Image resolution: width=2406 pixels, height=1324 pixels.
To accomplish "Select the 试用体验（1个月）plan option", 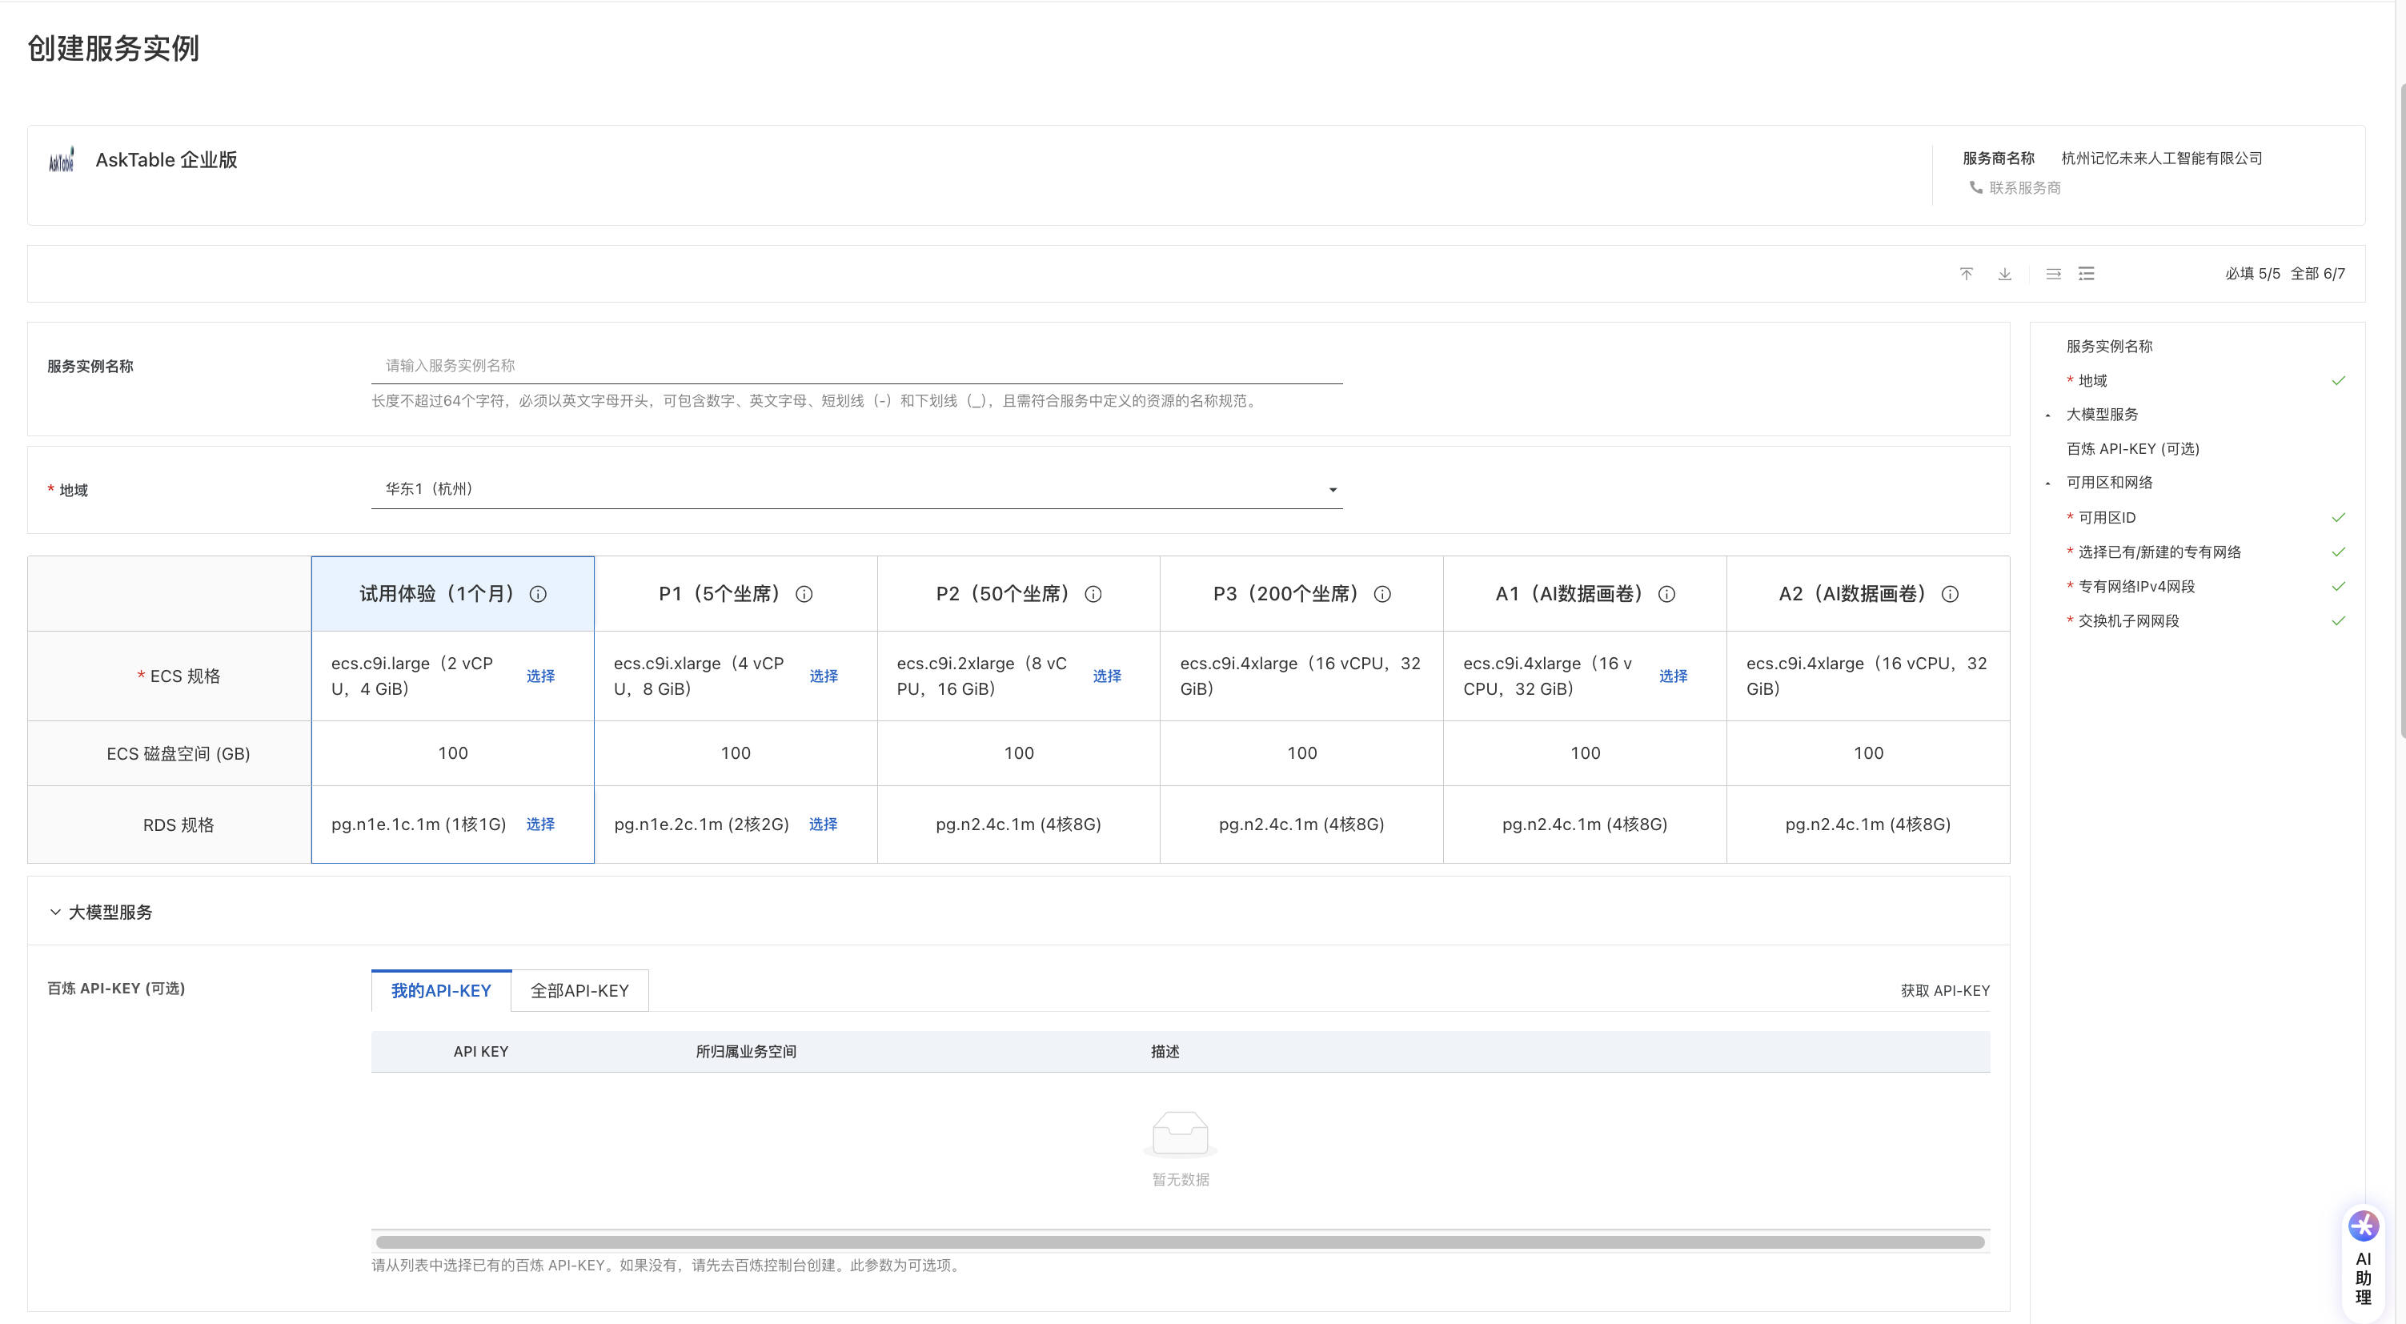I will point(436,594).
